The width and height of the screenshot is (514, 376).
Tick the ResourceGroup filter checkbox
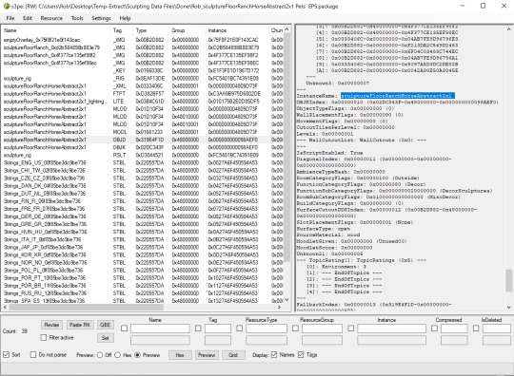[295, 329]
